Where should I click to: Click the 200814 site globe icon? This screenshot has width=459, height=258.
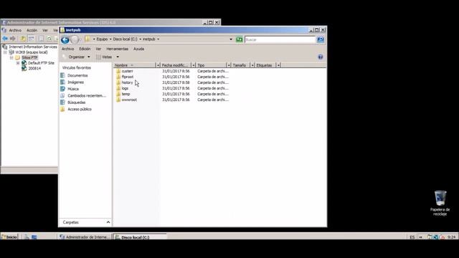(x=24, y=69)
